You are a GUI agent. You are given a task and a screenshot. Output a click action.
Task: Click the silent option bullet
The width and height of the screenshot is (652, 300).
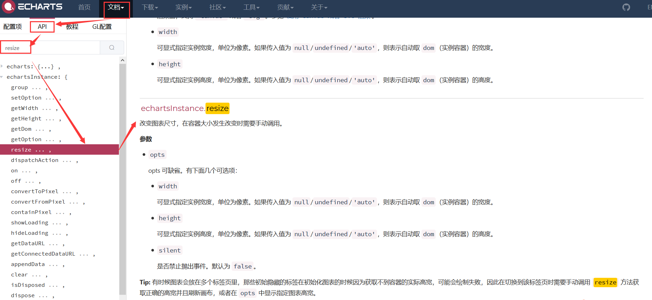pos(170,250)
